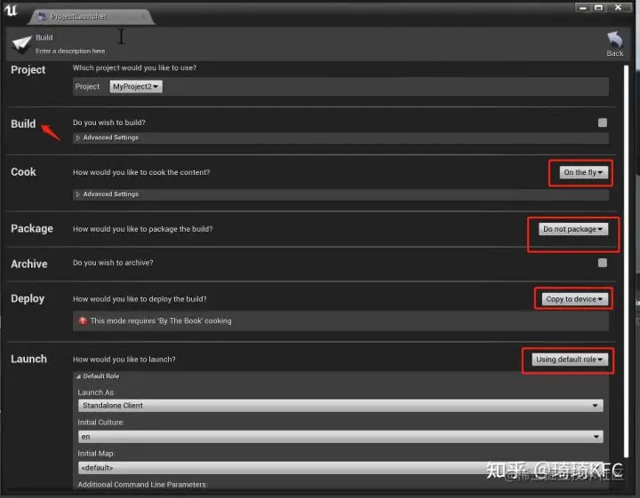Image resolution: width=640 pixels, height=498 pixels.
Task: Maximize the Project Launcher window
Action: (599, 7)
